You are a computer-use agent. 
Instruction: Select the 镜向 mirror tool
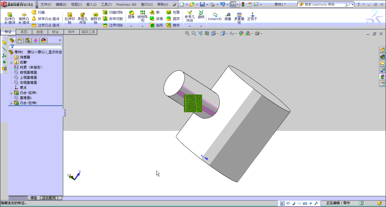[x=173, y=25]
